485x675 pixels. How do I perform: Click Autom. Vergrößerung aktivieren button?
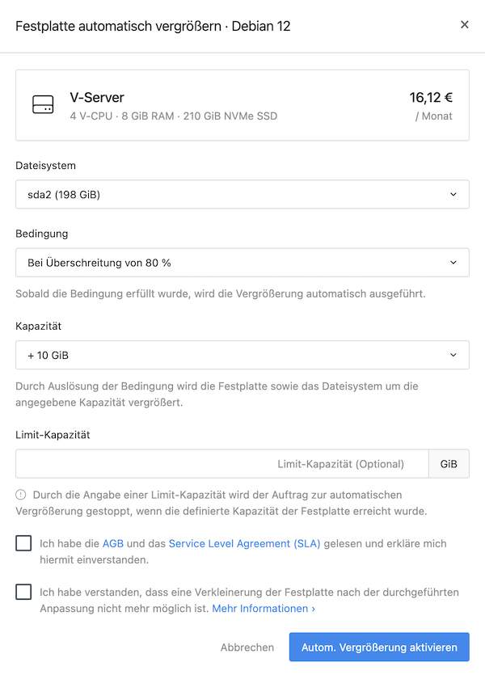pyautogui.click(x=379, y=647)
